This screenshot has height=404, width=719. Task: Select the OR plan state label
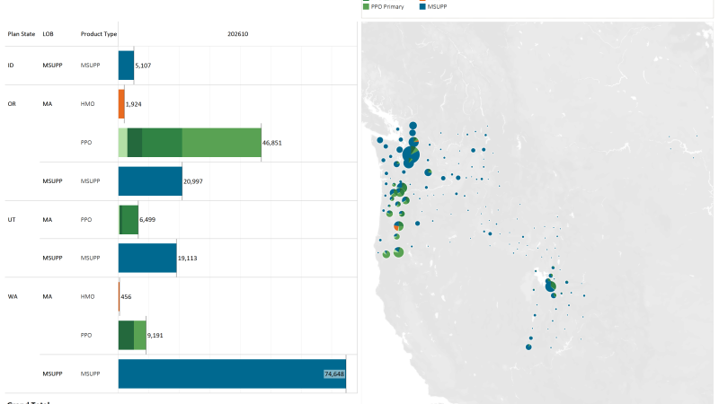coord(12,104)
